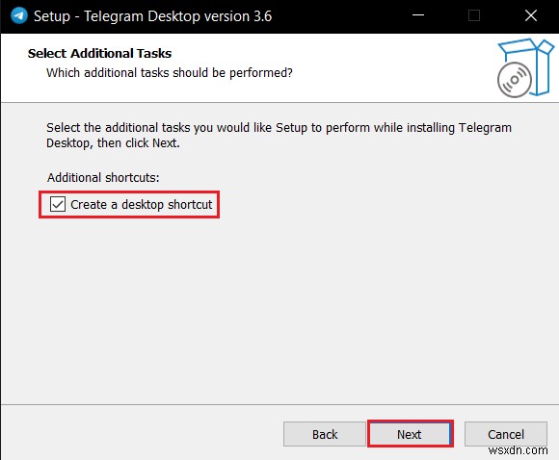Click the instruction paragraph mentioning Telegram Desktop
Screen dimensions: 559x460
(x=279, y=136)
